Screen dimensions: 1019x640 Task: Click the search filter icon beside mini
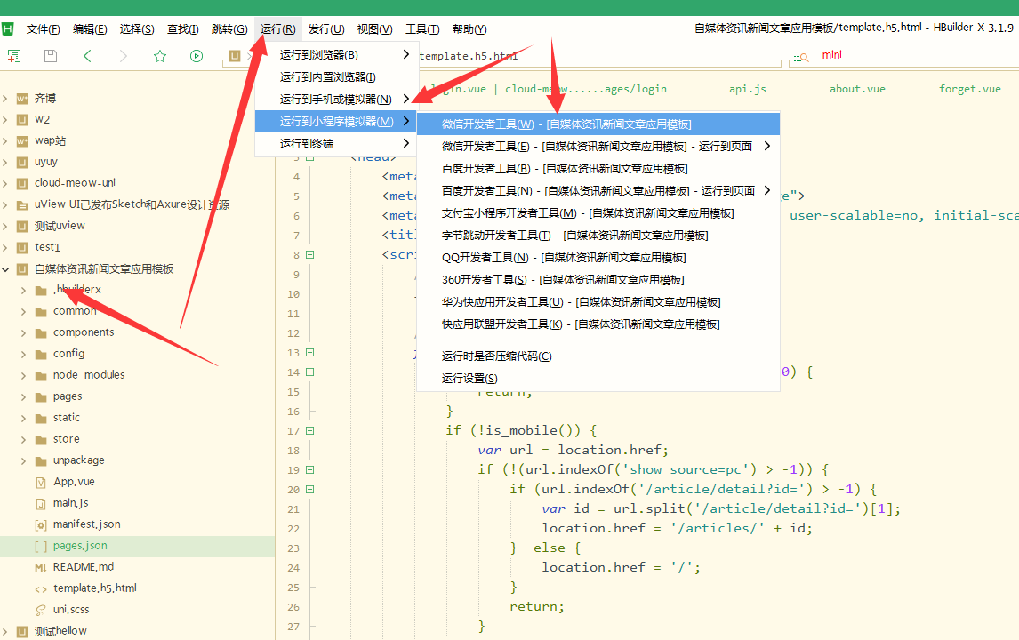click(801, 57)
